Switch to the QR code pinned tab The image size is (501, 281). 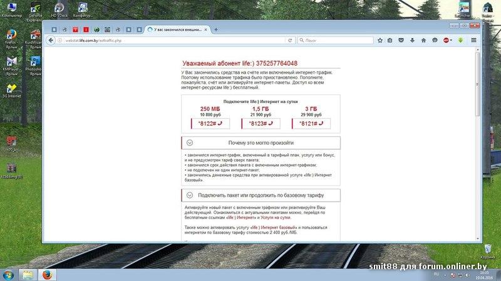click(x=107, y=29)
